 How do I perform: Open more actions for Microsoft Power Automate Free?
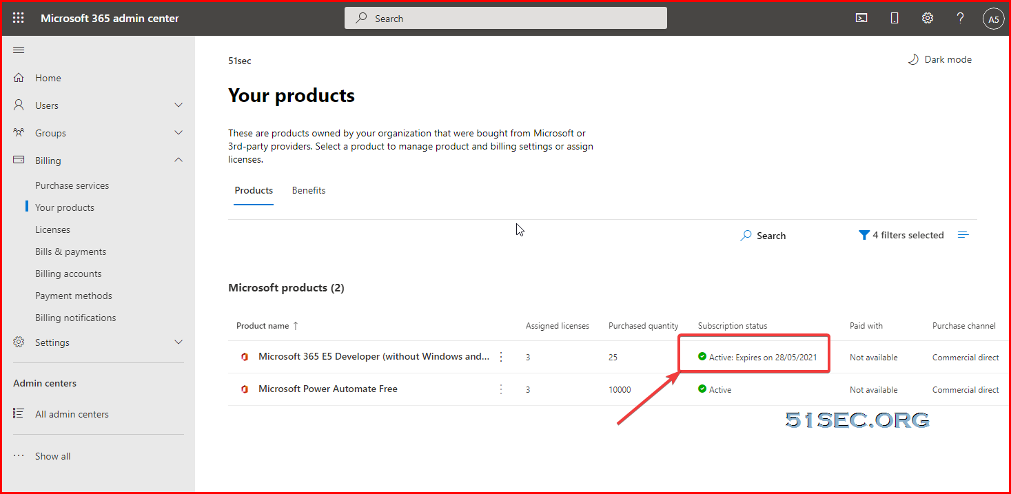(x=501, y=389)
